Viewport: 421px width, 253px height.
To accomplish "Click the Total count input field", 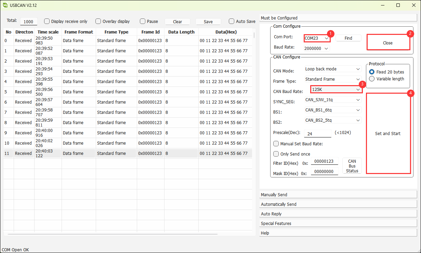I will click(29, 22).
